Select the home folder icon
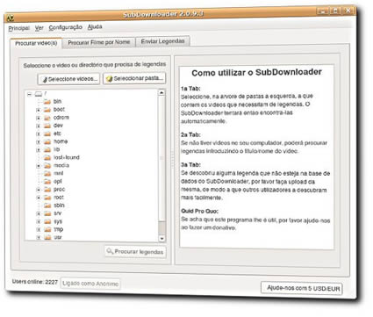 (47, 141)
